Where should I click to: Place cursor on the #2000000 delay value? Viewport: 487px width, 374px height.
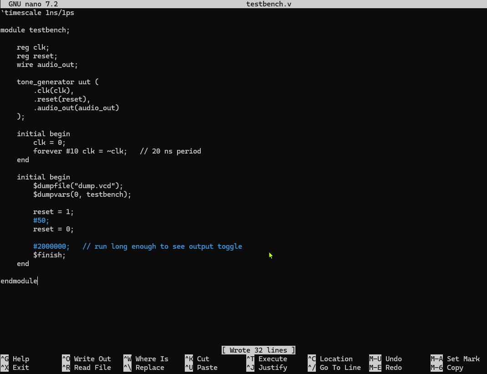pos(51,246)
